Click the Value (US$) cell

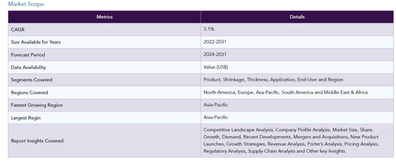point(297,67)
